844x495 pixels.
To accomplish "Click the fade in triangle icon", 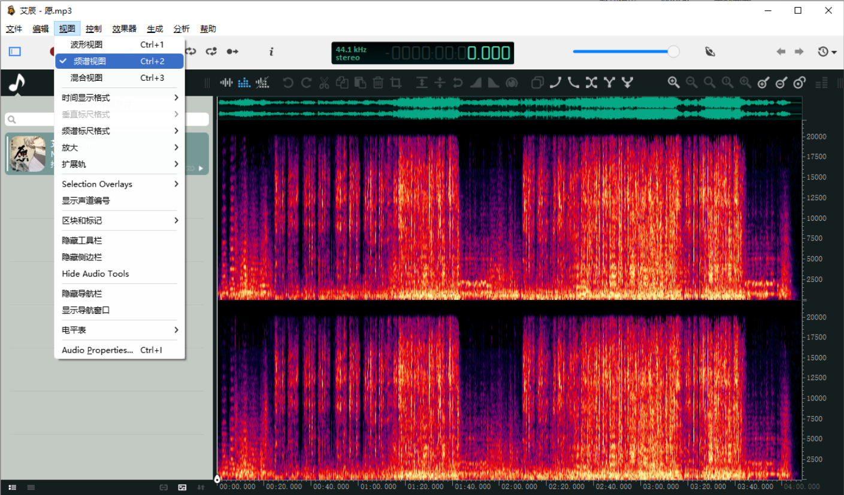I will click(477, 83).
